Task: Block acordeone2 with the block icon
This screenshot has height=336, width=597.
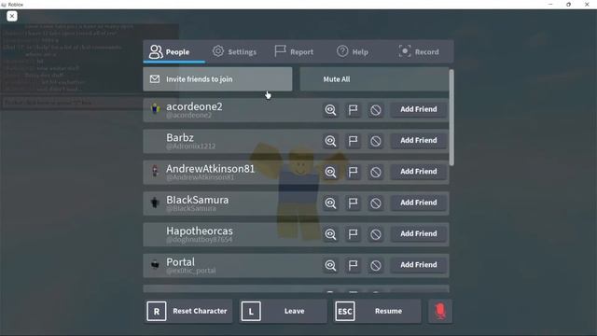Action: (x=375, y=110)
